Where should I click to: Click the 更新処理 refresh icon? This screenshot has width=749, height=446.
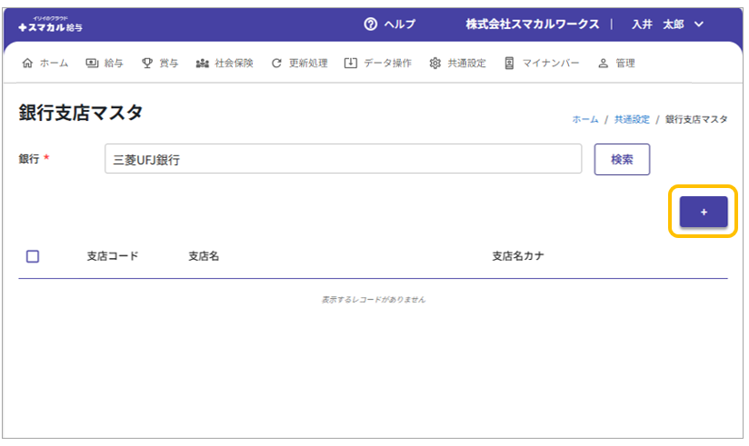coord(276,64)
